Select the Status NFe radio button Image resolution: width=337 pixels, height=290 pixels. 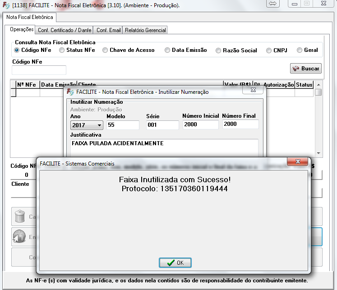coord(62,50)
